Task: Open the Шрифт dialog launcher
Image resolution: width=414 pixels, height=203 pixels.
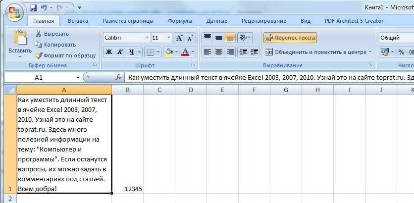Action: 194,65
